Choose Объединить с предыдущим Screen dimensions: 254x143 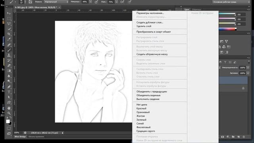click(x=152, y=91)
